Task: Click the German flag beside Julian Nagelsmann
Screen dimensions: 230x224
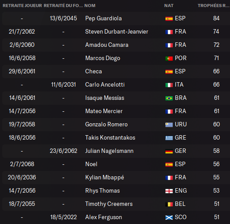Action: point(169,151)
